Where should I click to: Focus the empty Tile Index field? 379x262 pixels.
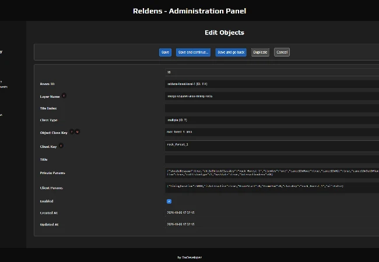pos(272,108)
